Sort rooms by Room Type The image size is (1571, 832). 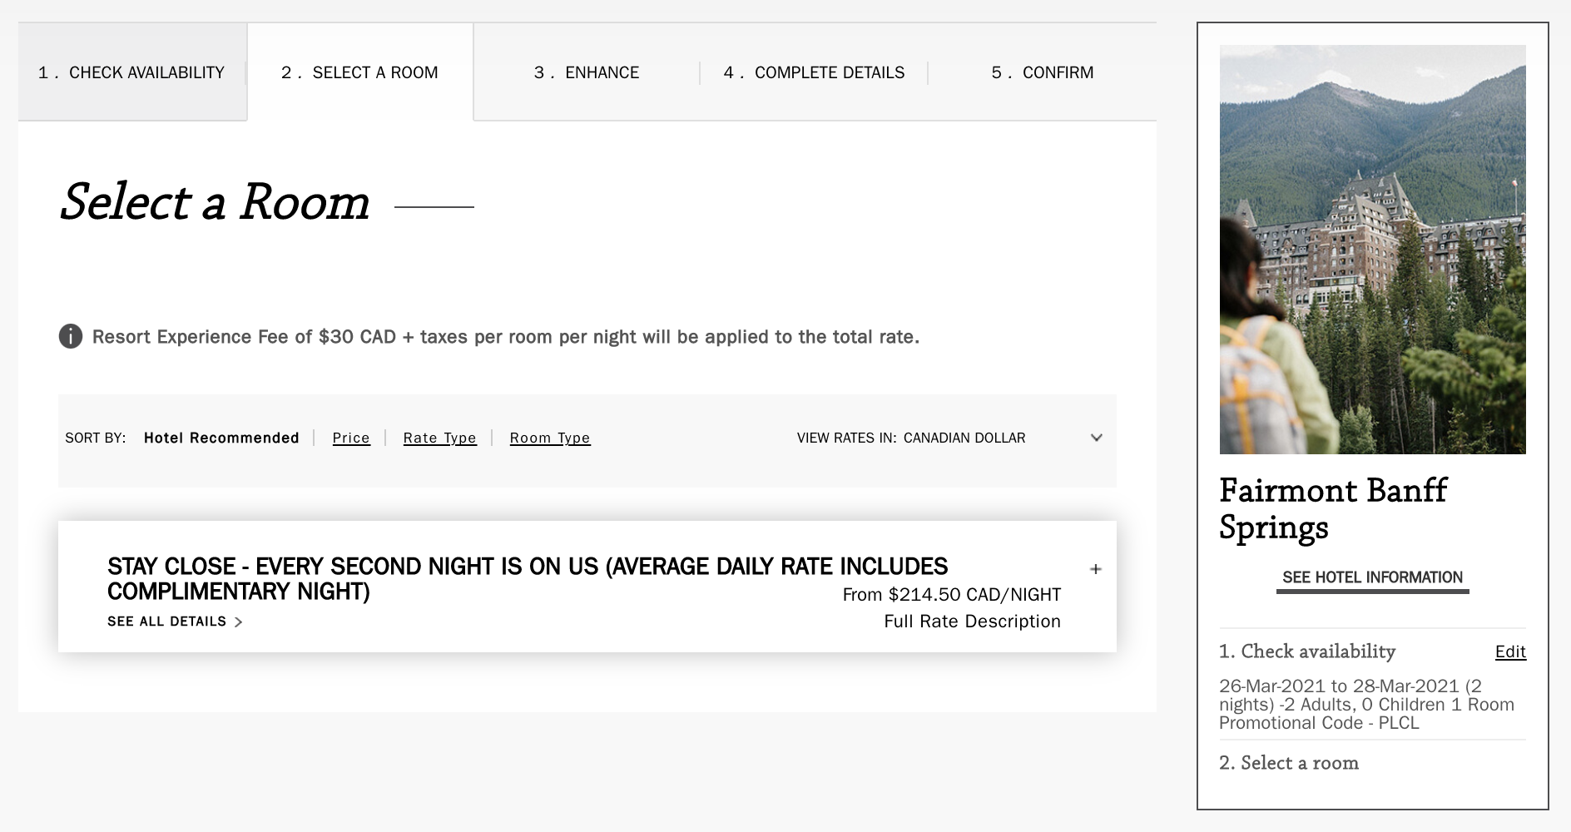[550, 438]
